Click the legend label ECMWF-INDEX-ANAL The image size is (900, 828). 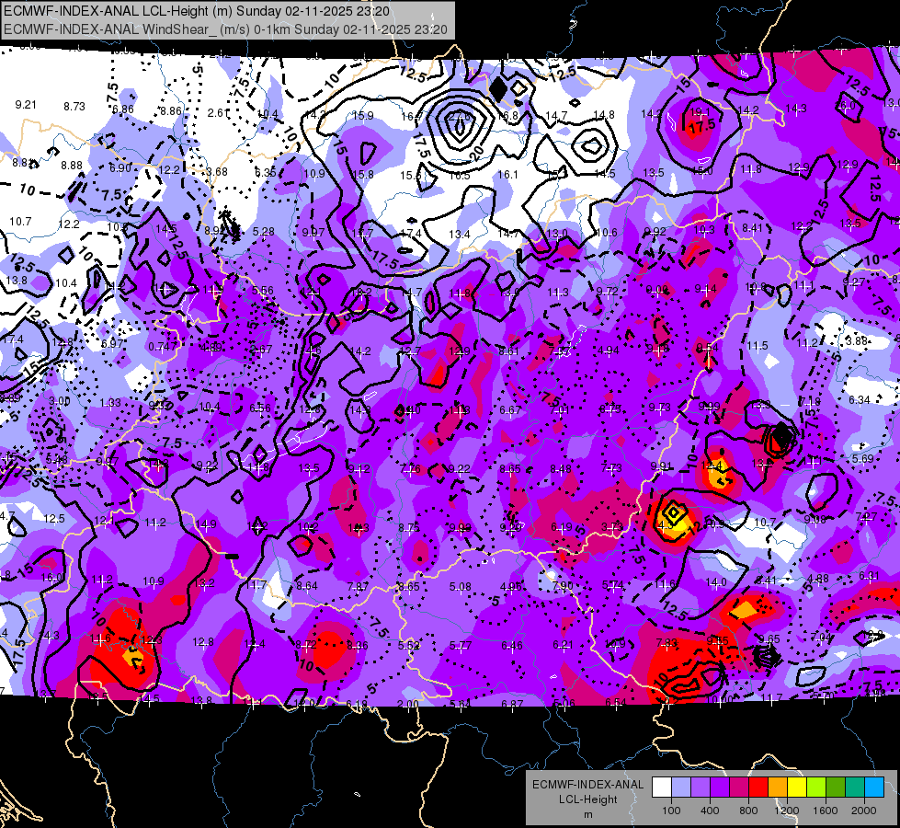click(x=588, y=785)
